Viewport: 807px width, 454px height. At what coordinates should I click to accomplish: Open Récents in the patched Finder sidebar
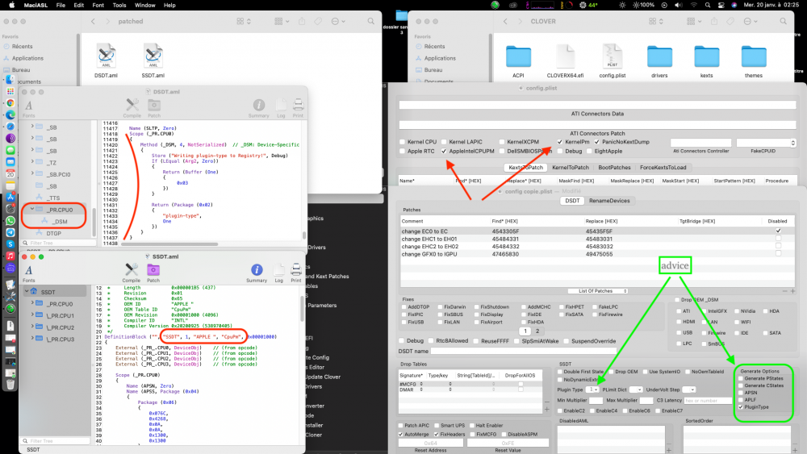click(x=22, y=46)
